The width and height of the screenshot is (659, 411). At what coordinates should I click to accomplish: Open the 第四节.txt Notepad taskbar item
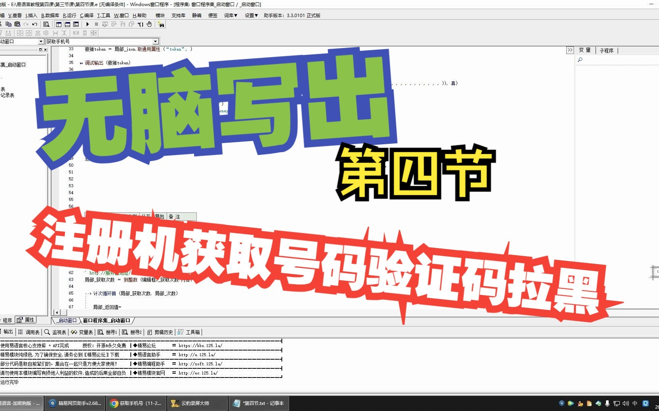tap(259, 403)
